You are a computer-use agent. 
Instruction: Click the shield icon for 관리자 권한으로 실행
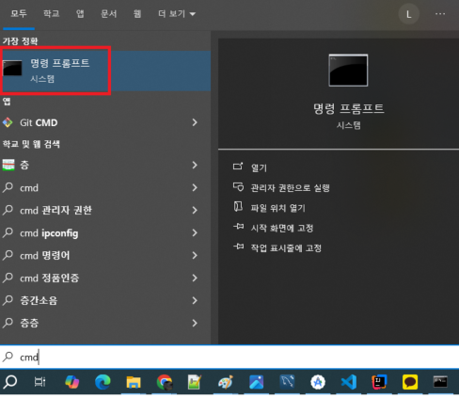coord(238,187)
